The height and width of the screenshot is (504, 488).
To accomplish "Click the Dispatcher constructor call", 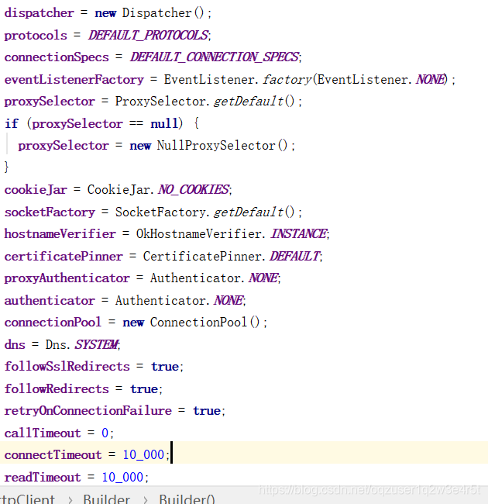I will 163,13.
